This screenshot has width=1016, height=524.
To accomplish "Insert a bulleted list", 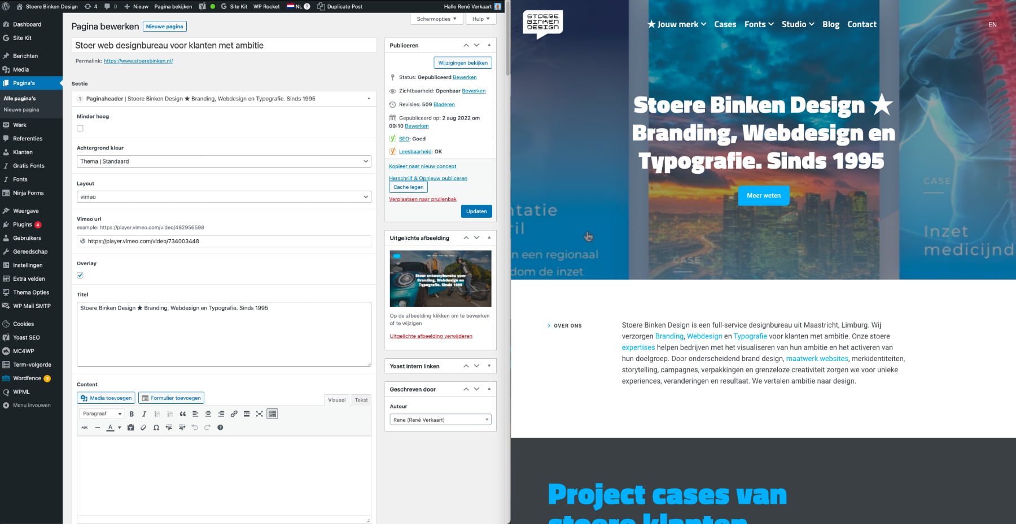I will click(157, 414).
